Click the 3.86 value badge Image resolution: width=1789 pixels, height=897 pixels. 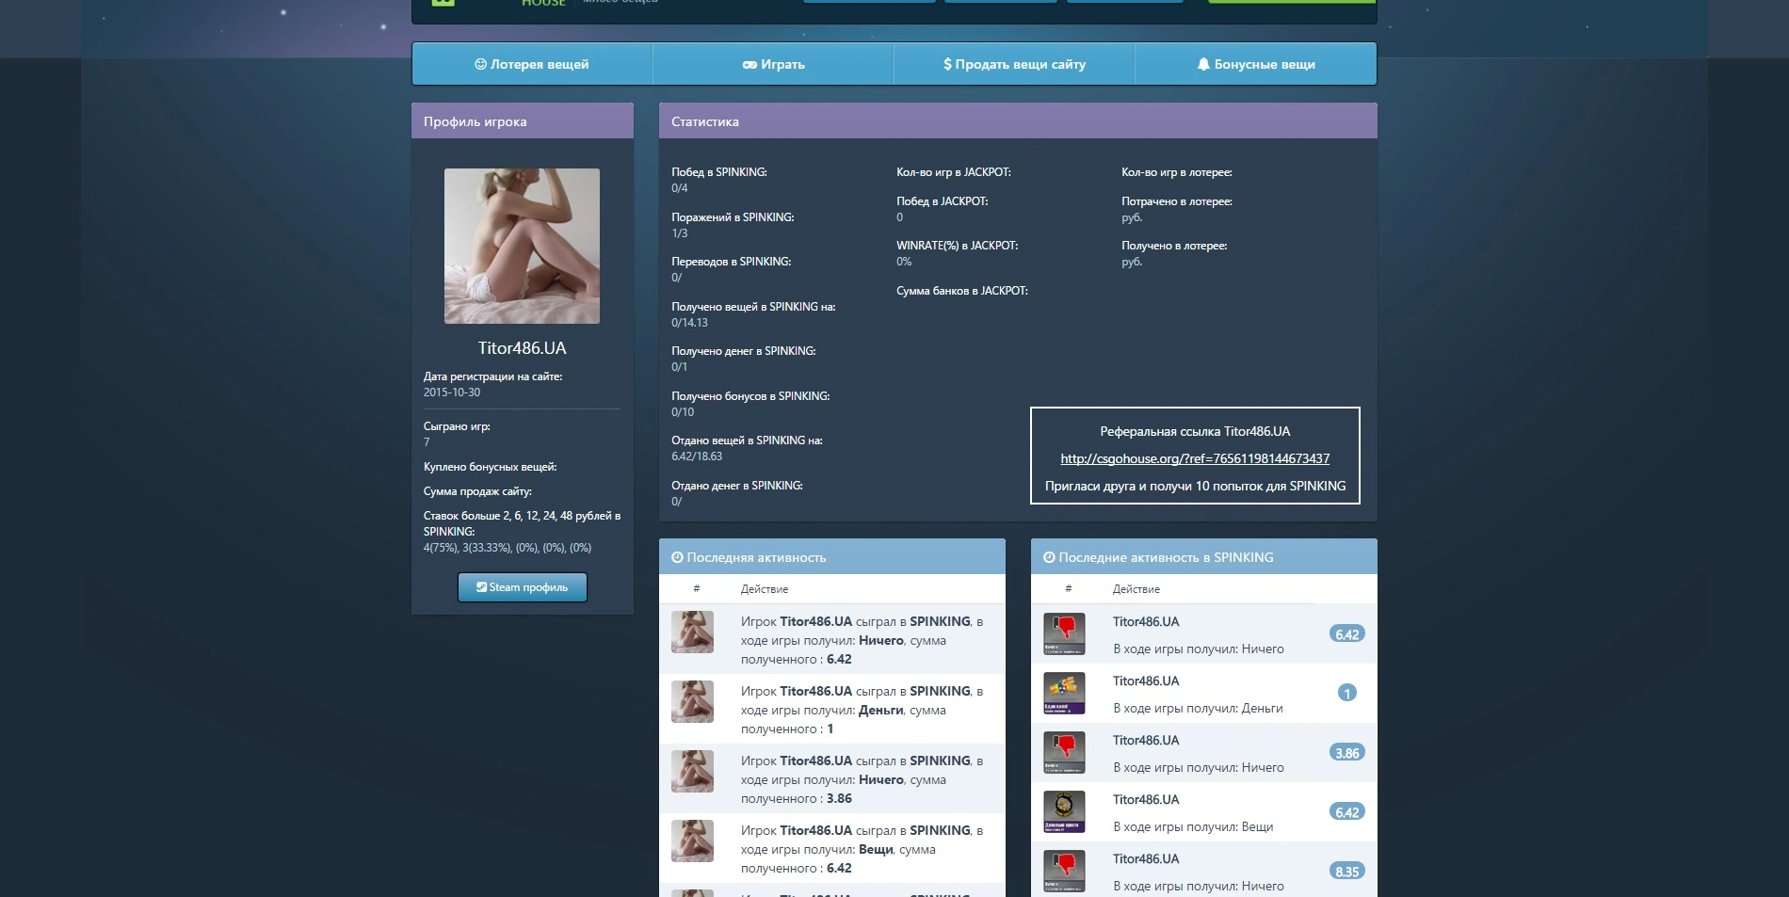point(1346,753)
